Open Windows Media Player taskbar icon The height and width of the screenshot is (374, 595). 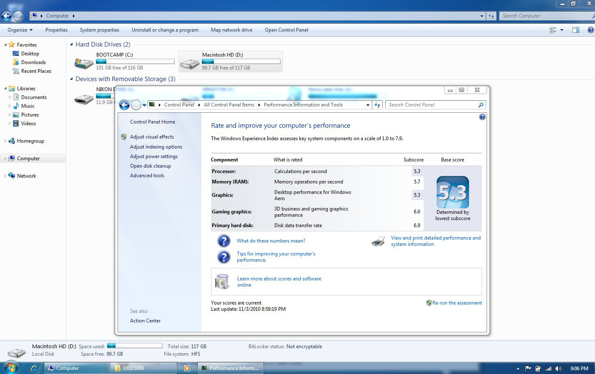187,368
